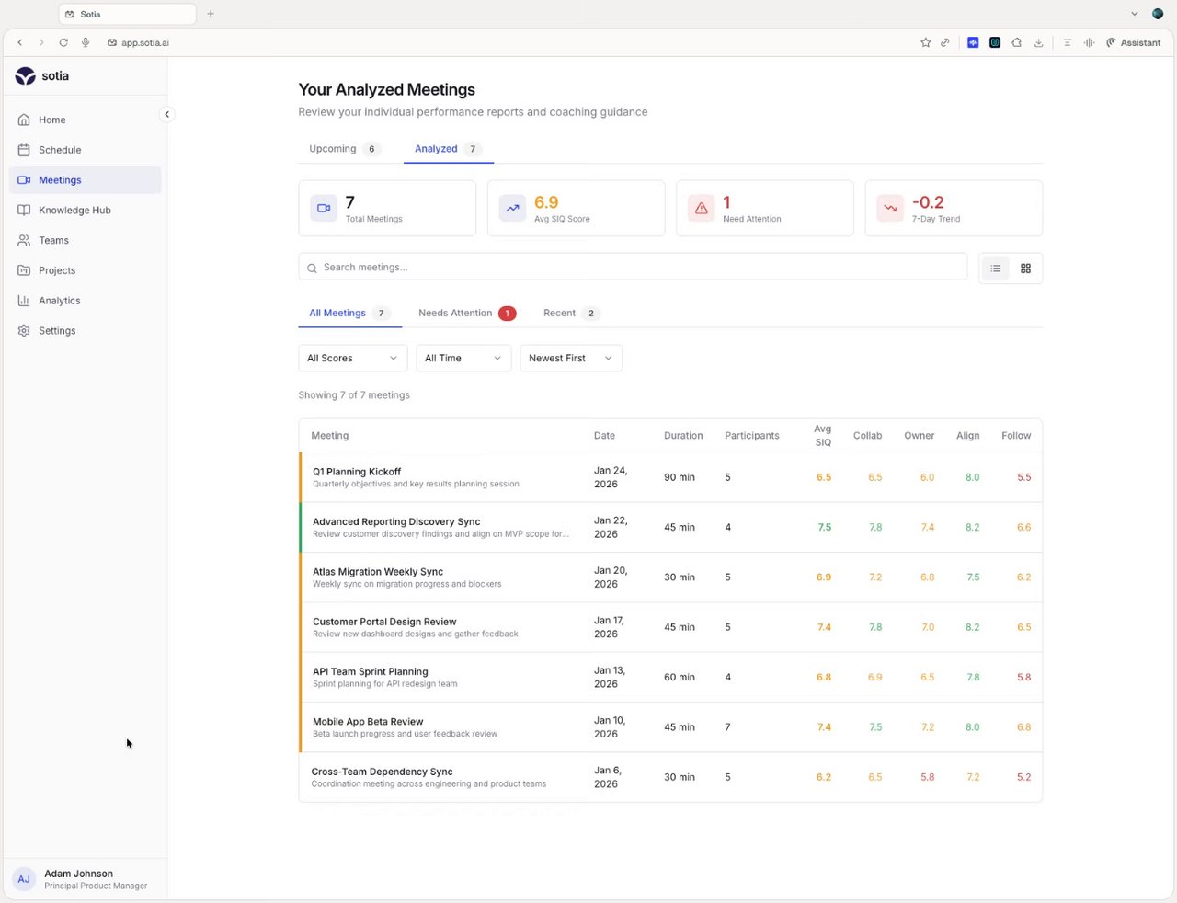Click the Date column header
The height and width of the screenshot is (903, 1177).
tap(604, 436)
